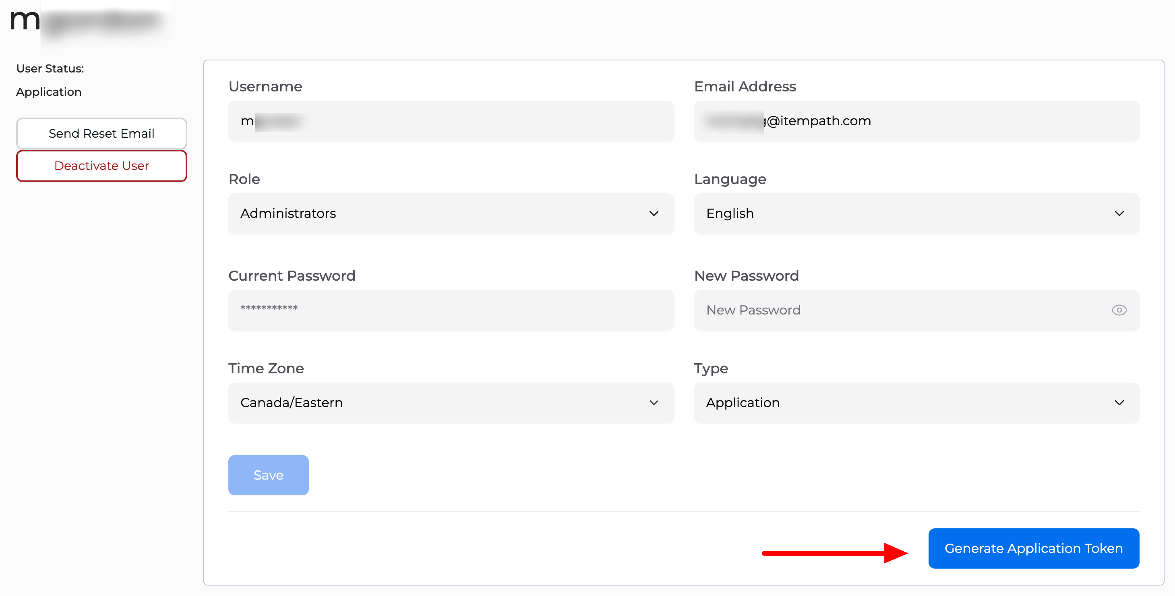Click the Type field label
This screenshot has height=596, width=1175.
pyautogui.click(x=711, y=368)
